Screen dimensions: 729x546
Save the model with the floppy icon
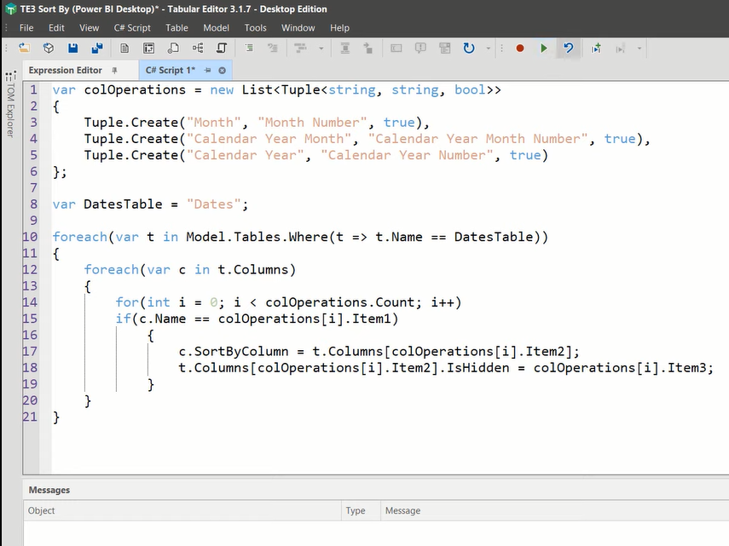coord(73,49)
